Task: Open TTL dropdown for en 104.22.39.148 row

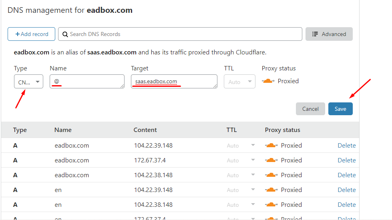Action: 241,190
